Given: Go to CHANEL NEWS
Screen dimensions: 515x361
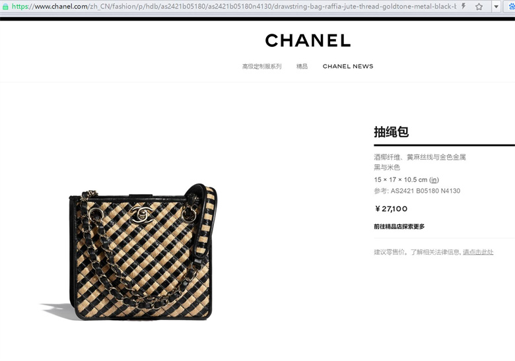Looking at the screenshot, I should 348,66.
